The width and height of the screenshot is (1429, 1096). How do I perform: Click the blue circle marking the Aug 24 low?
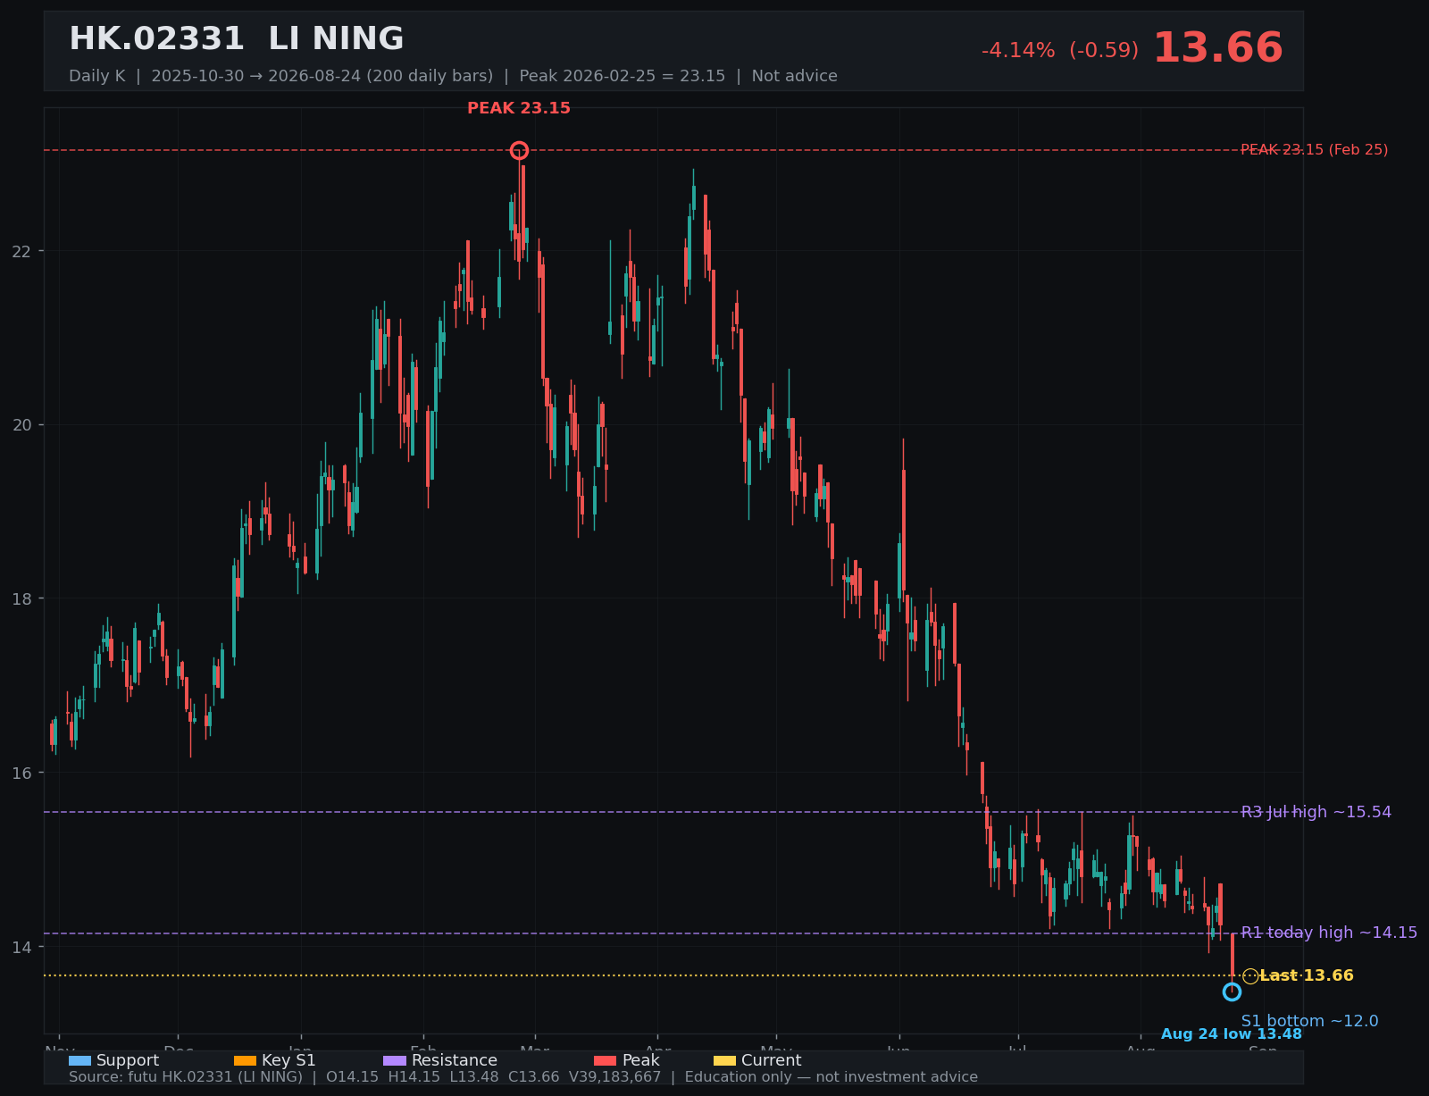pyautogui.click(x=1232, y=991)
